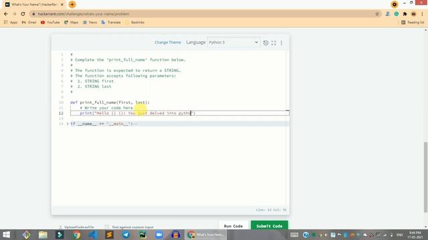Open the headphones app in taskbar
This screenshot has height=240, width=428.
coord(175,235)
